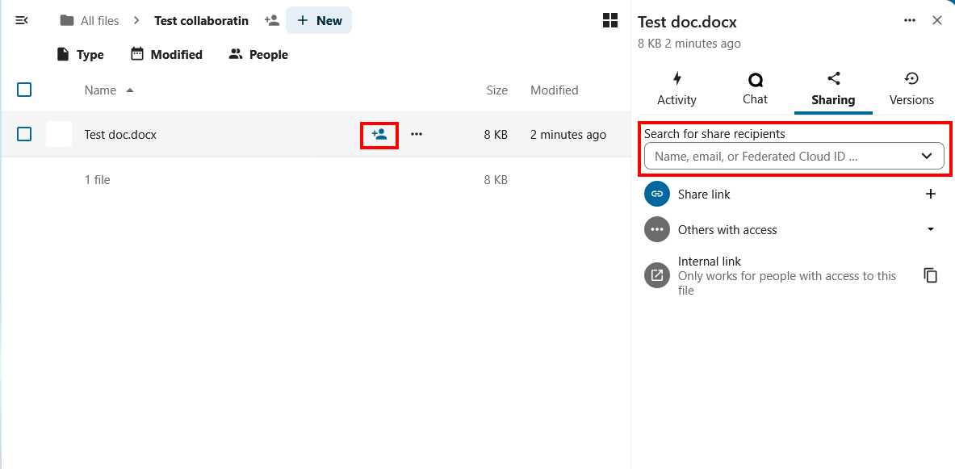Click share icon beside Test collaboratin breadcrumb
Screen dimensions: 955x469
tap(272, 20)
